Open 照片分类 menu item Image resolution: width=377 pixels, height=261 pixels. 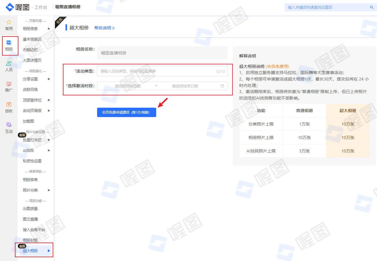(30, 190)
